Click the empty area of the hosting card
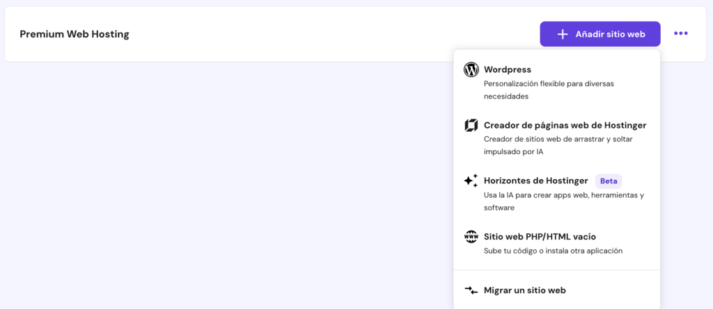 point(313,34)
